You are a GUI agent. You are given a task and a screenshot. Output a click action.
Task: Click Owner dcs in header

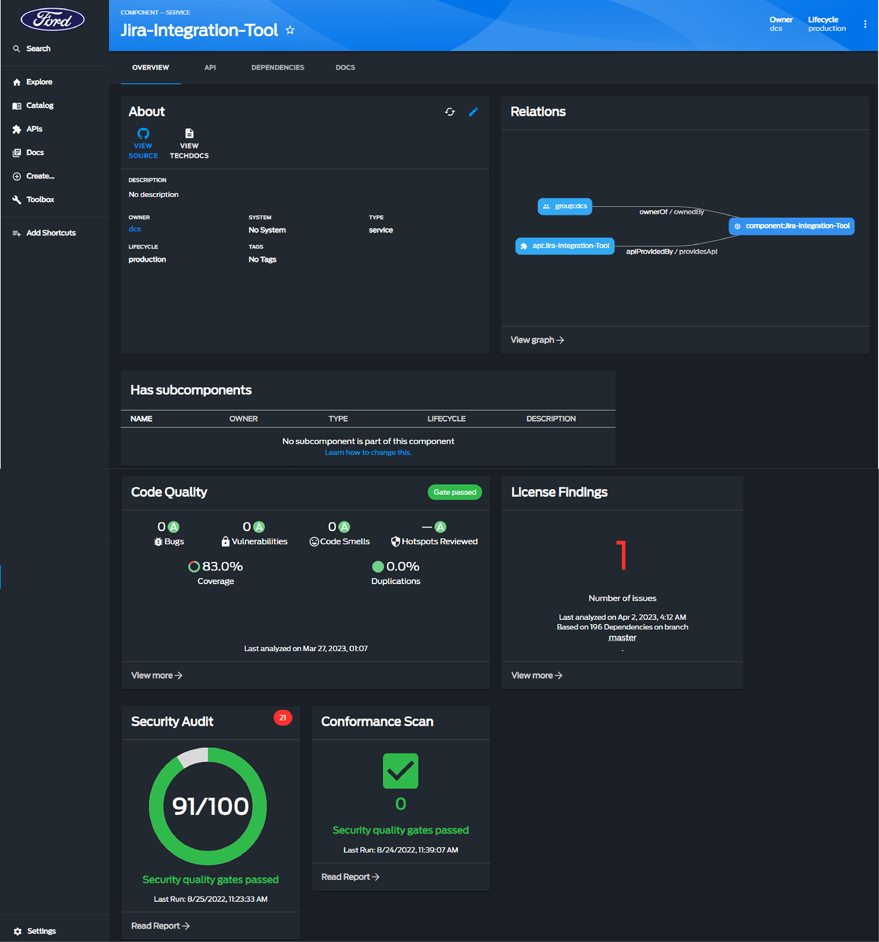pos(781,24)
